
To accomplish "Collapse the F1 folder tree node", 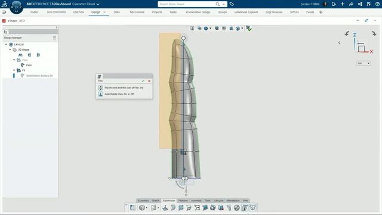I will 14,70.
